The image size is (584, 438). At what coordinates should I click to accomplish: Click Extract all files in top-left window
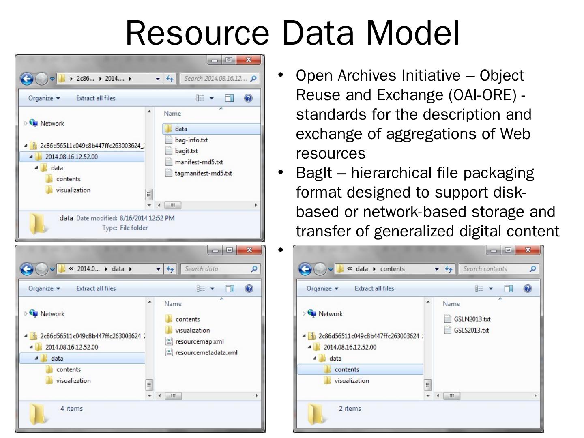[96, 98]
